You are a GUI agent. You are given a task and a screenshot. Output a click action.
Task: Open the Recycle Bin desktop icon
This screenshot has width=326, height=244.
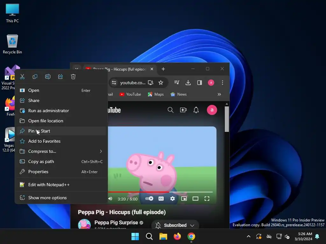[12, 44]
